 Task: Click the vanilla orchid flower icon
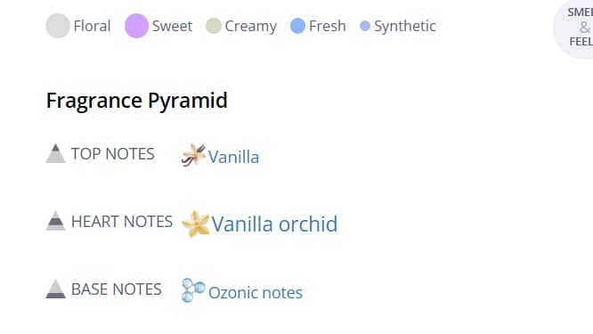[196, 224]
